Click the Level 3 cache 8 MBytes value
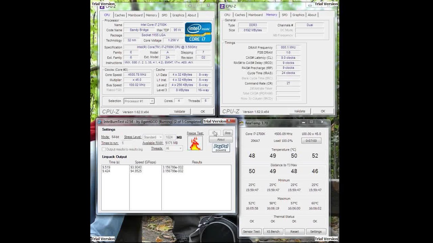This screenshot has height=243, width=433. tap(182, 90)
